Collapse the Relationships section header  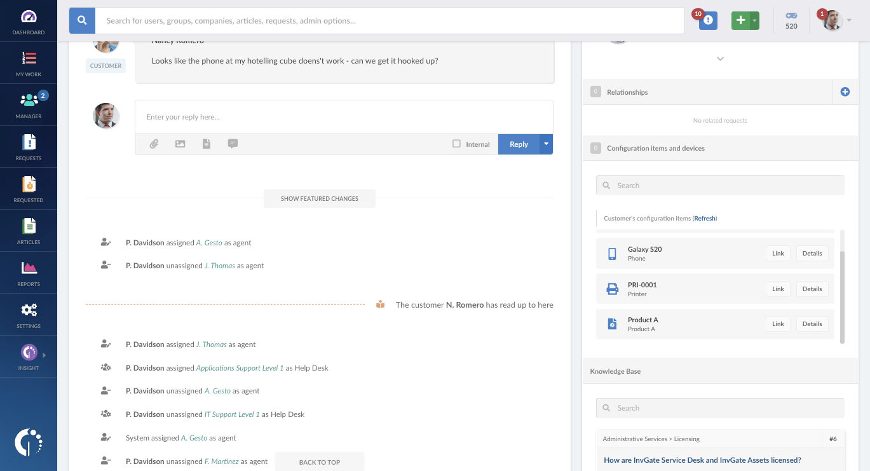(707, 92)
